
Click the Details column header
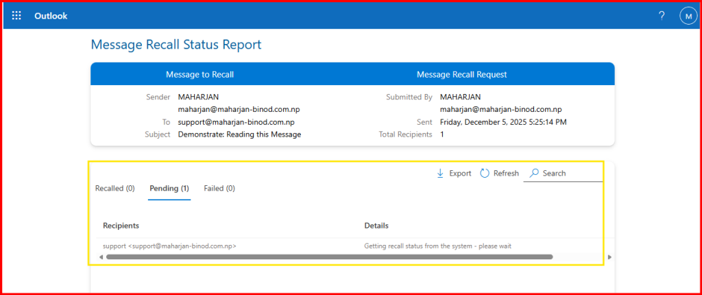pyautogui.click(x=376, y=226)
